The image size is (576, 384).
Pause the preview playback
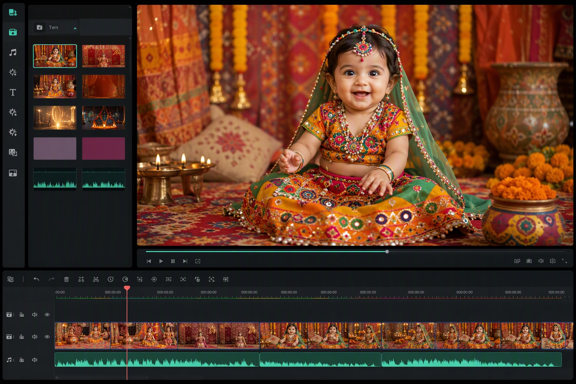173,261
